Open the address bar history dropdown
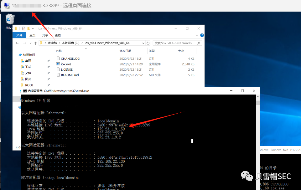Image resolution: width=301 pixels, height=190 pixels. click(143, 43)
